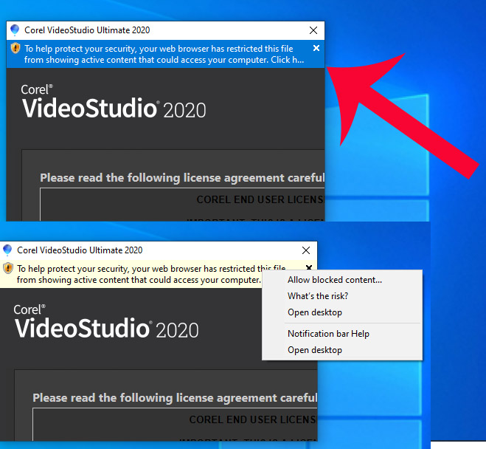The image size is (486, 449).
Task: Click 'Please read the following license agreement' in upper window
Action: coord(182,178)
